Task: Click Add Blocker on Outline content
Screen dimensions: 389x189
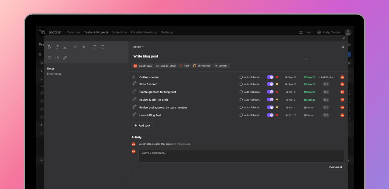Action: point(326,77)
